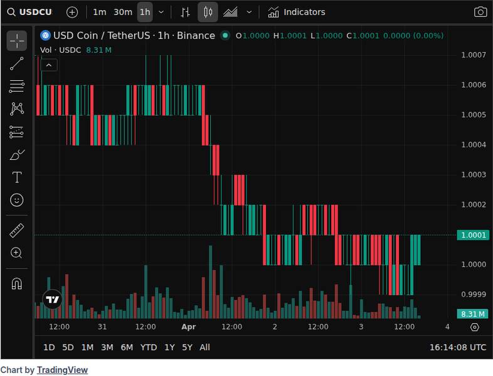Select the forecasting and measurement tool
Viewport: 493px width, 376px height.
[x=17, y=132]
